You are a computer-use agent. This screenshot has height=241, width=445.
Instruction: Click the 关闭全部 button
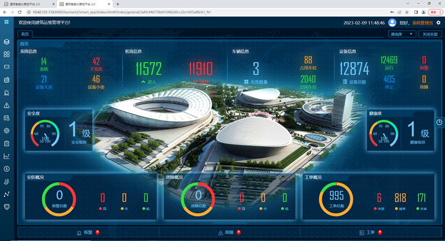click(430, 34)
